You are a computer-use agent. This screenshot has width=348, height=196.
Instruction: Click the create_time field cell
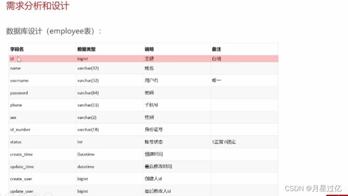pos(21,154)
